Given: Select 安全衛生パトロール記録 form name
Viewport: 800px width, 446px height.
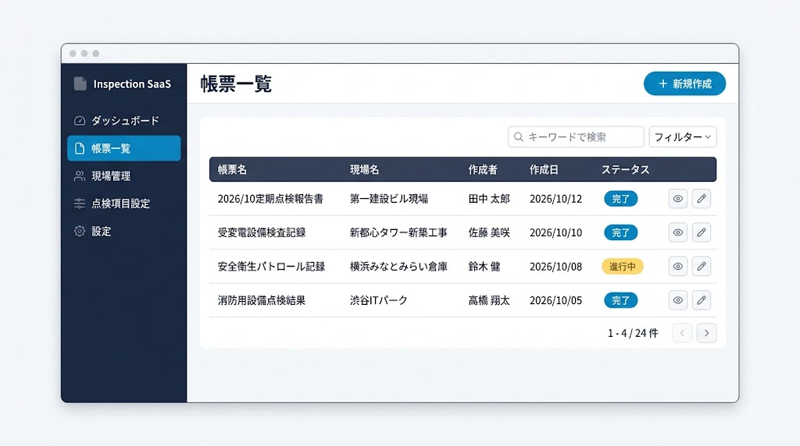Looking at the screenshot, I should click(271, 267).
